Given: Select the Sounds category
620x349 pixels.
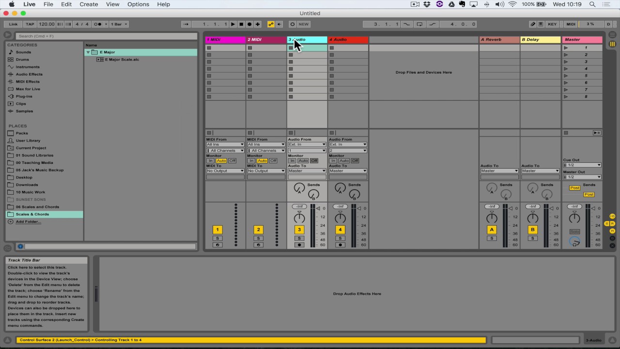Looking at the screenshot, I should [23, 52].
